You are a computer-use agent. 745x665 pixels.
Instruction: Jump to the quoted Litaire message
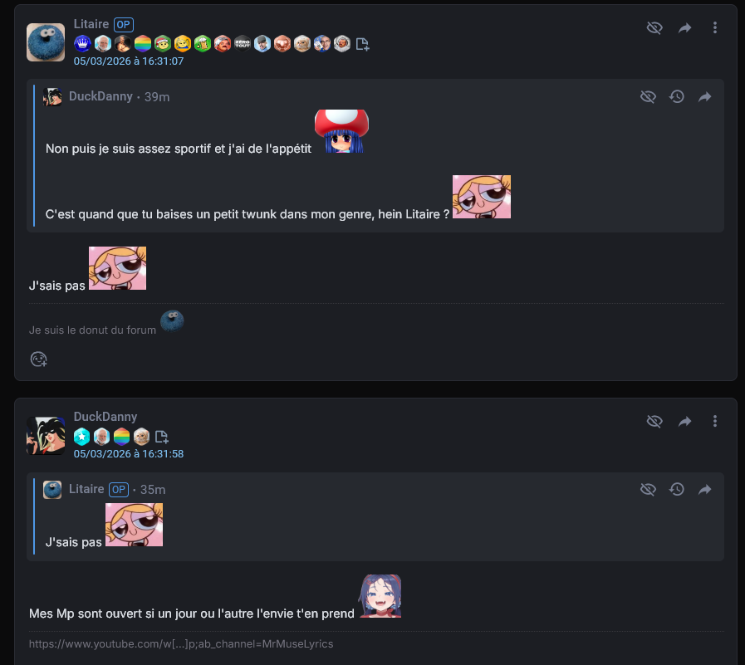(704, 489)
